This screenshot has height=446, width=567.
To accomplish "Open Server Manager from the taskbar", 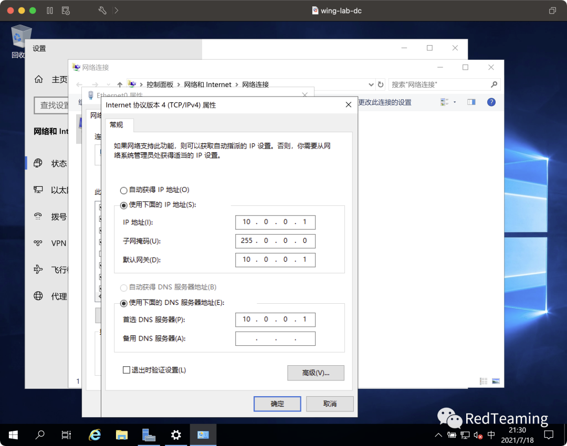I will click(149, 435).
